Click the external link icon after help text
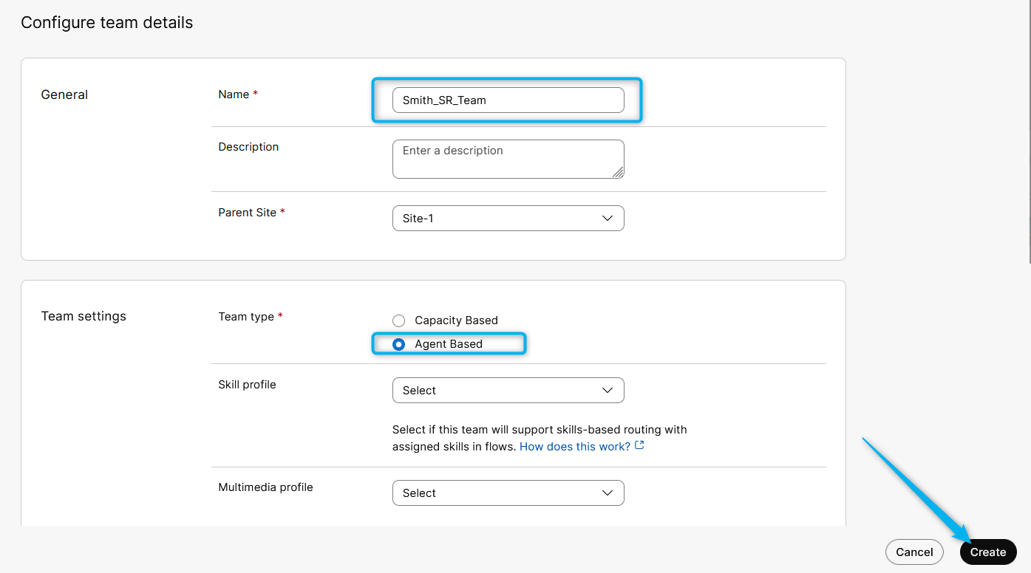This screenshot has height=573, width=1031. click(640, 445)
